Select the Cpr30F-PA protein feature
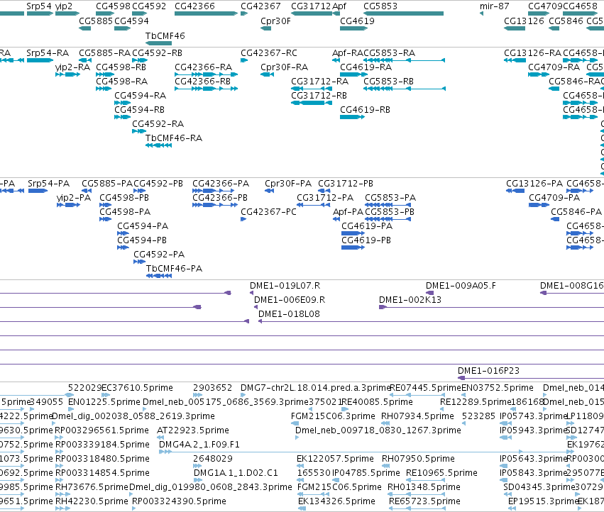Image resolution: width=604 pixels, height=512 pixels. [x=269, y=191]
